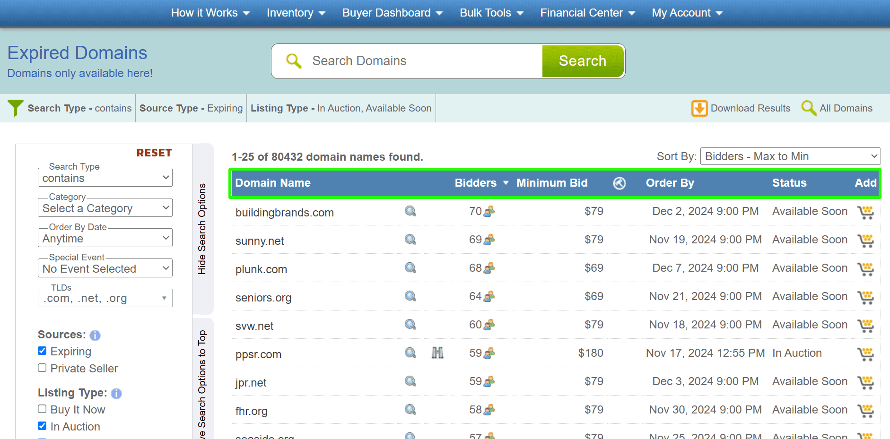Click the green filter funnel icon
890x439 pixels.
pos(15,108)
